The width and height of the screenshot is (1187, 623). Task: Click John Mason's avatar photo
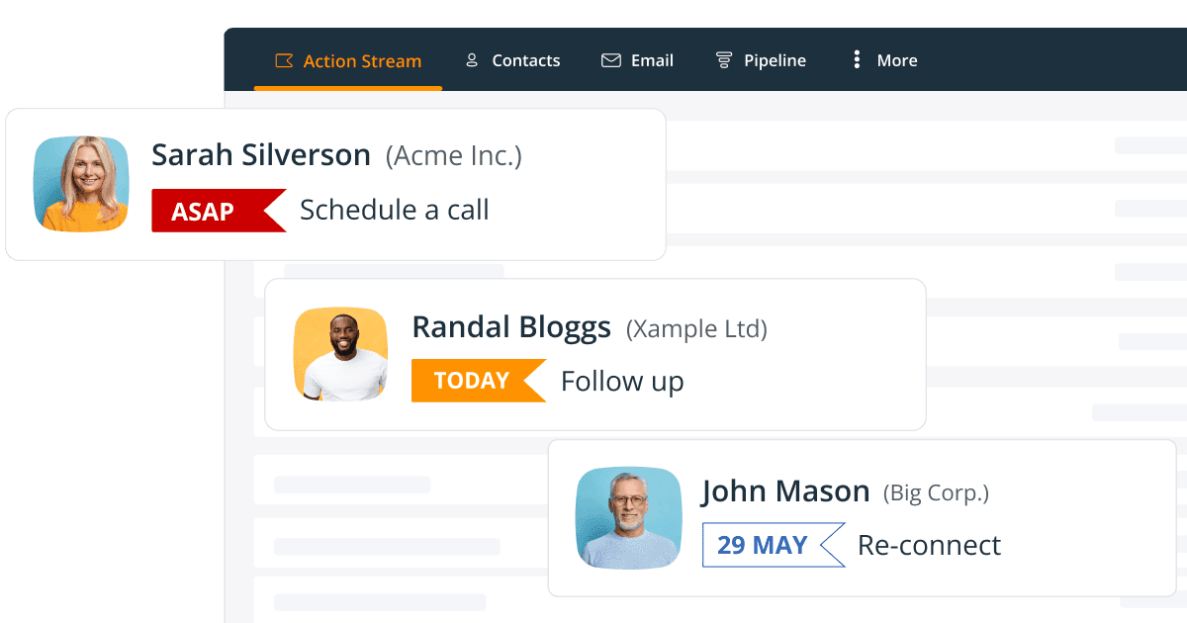[x=629, y=518]
